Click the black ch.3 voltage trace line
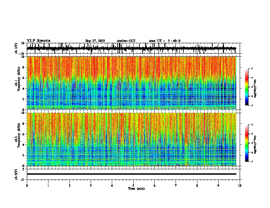270x208 pixels. (x=132, y=174)
